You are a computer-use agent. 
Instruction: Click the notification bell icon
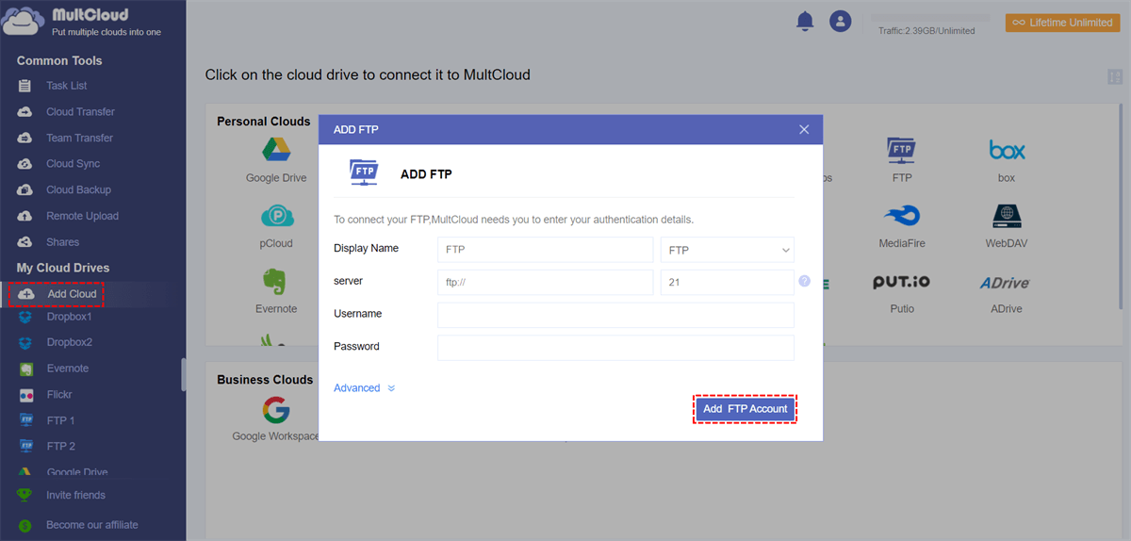click(805, 22)
